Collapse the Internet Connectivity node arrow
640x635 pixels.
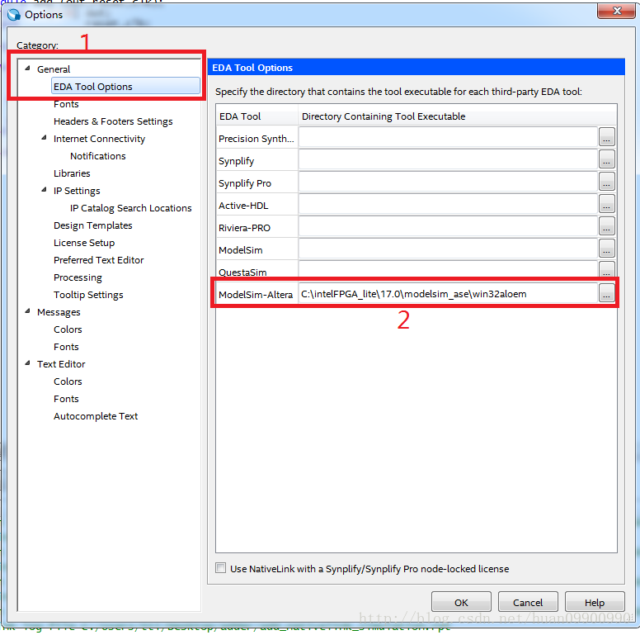44,138
